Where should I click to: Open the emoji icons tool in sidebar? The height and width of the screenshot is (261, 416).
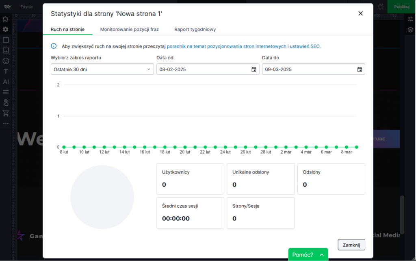6,61
